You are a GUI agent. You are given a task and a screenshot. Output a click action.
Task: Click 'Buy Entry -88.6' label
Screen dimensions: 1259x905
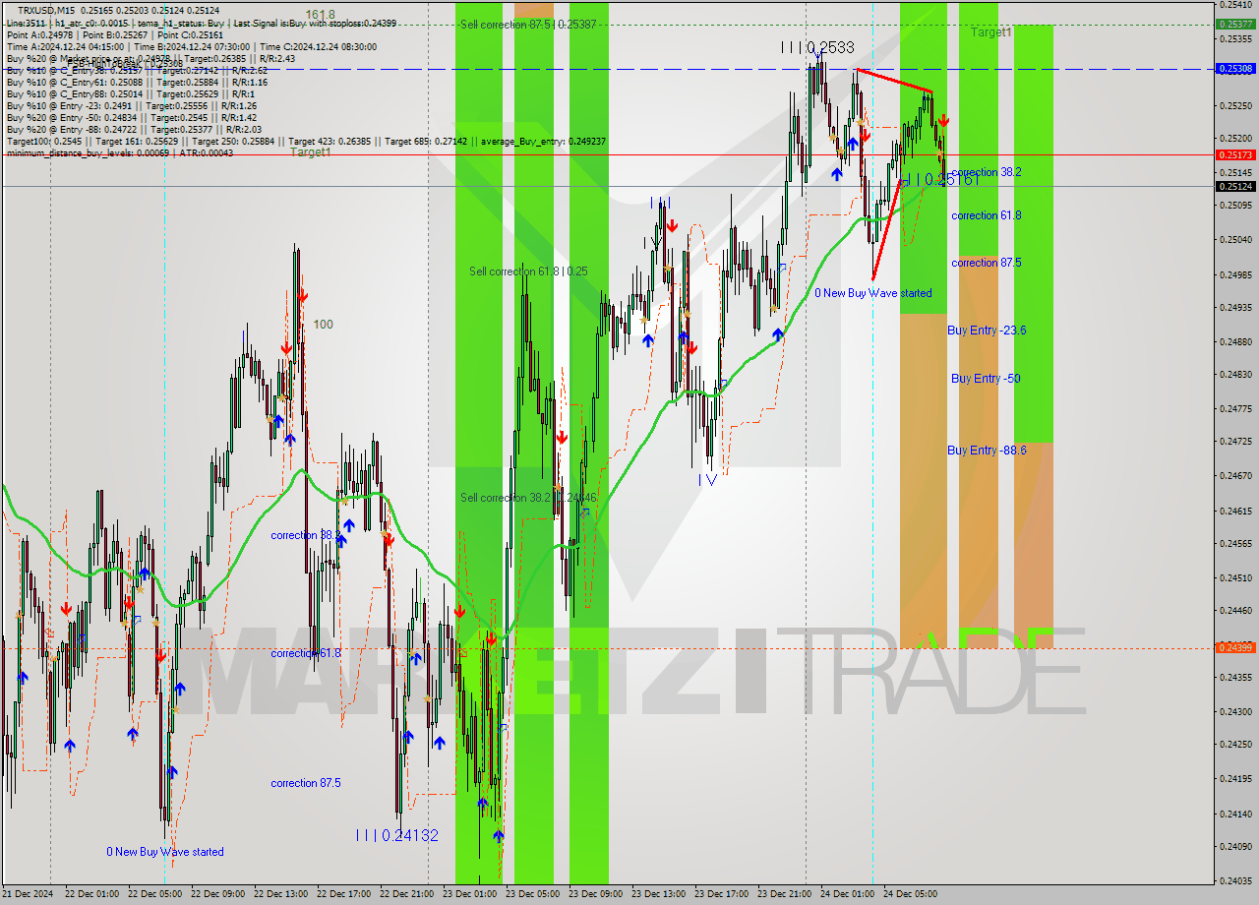(987, 451)
